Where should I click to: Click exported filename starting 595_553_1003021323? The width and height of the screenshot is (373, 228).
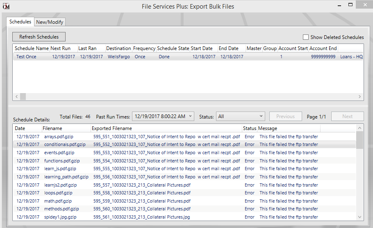(167, 153)
